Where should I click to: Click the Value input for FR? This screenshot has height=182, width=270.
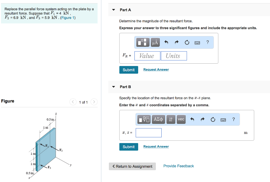point(147,56)
